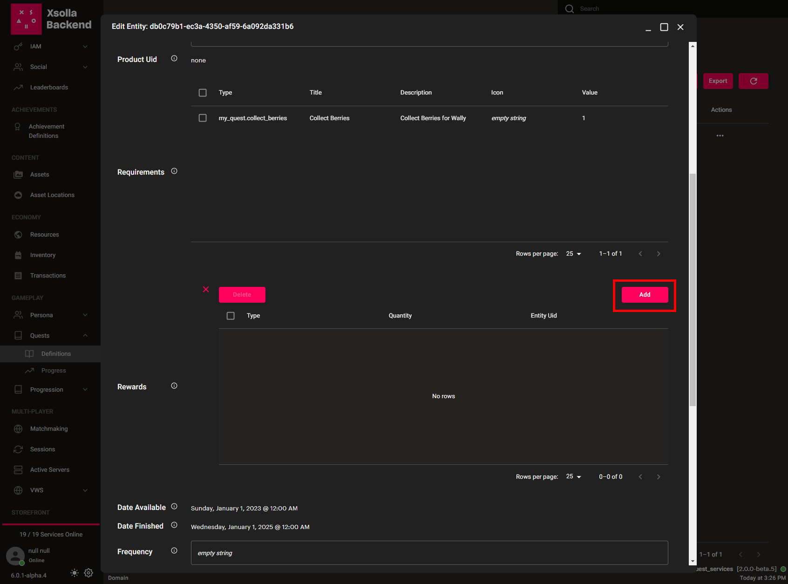Click the Xsolla Backend logo
The image size is (788, 584).
[51, 19]
